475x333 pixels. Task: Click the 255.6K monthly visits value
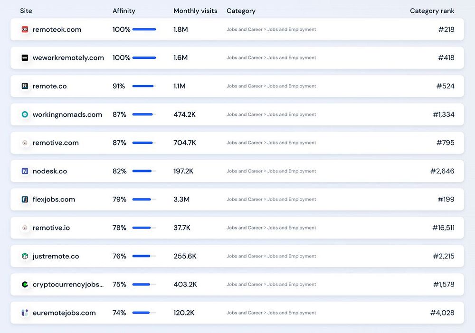pyautogui.click(x=185, y=256)
